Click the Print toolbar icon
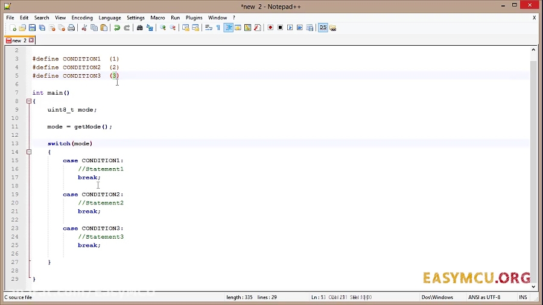The height and width of the screenshot is (305, 543). click(x=71, y=28)
